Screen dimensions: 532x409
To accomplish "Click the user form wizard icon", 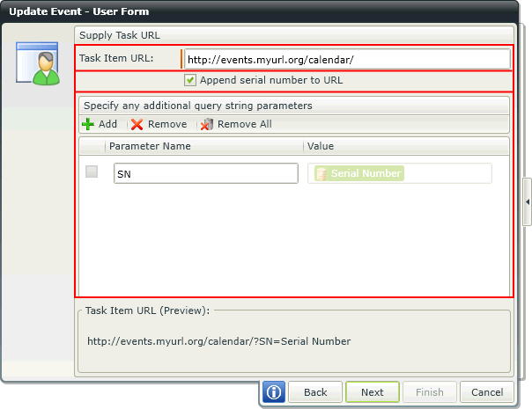I will 38,63.
